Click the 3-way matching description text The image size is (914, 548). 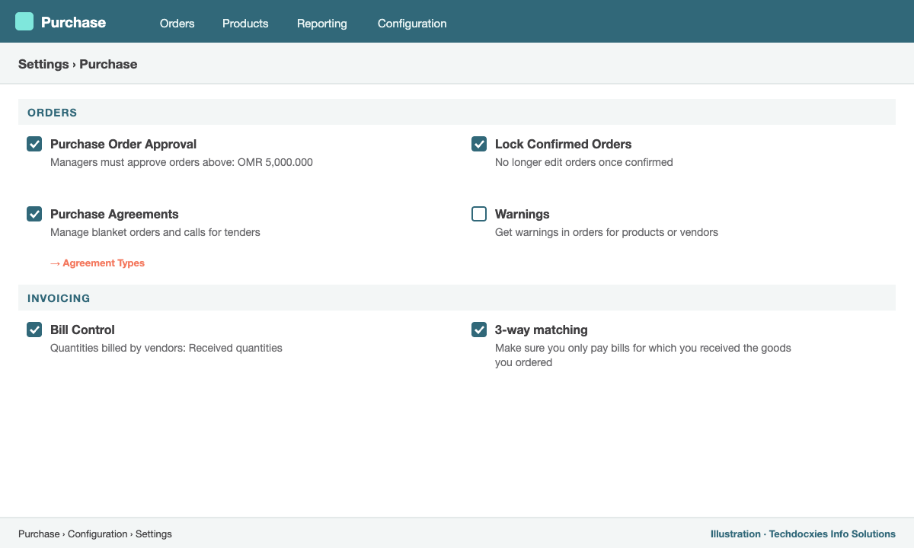coord(643,355)
